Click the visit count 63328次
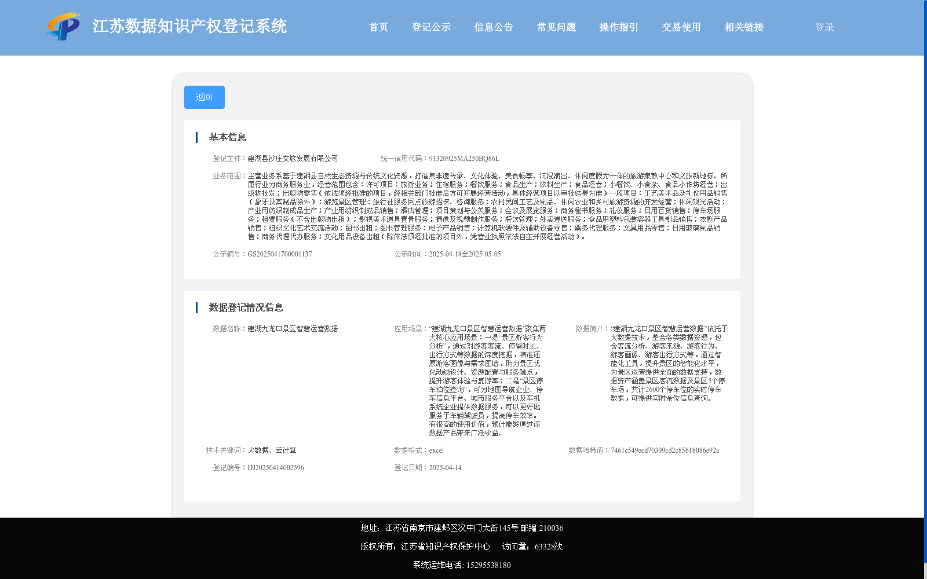927x579 pixels. (549, 547)
